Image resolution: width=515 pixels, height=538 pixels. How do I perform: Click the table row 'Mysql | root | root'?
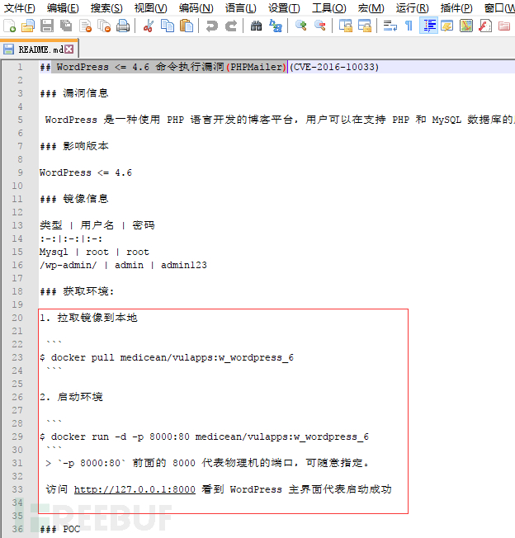pyautogui.click(x=94, y=252)
